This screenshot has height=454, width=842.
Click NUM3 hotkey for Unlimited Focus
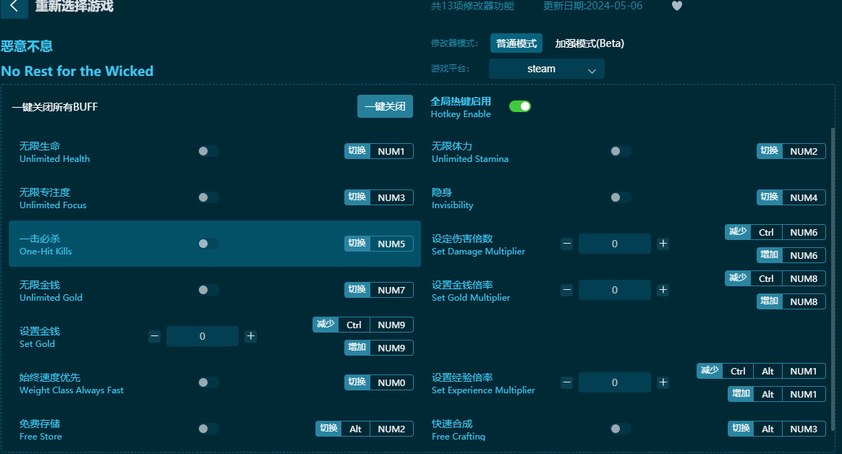tap(391, 197)
